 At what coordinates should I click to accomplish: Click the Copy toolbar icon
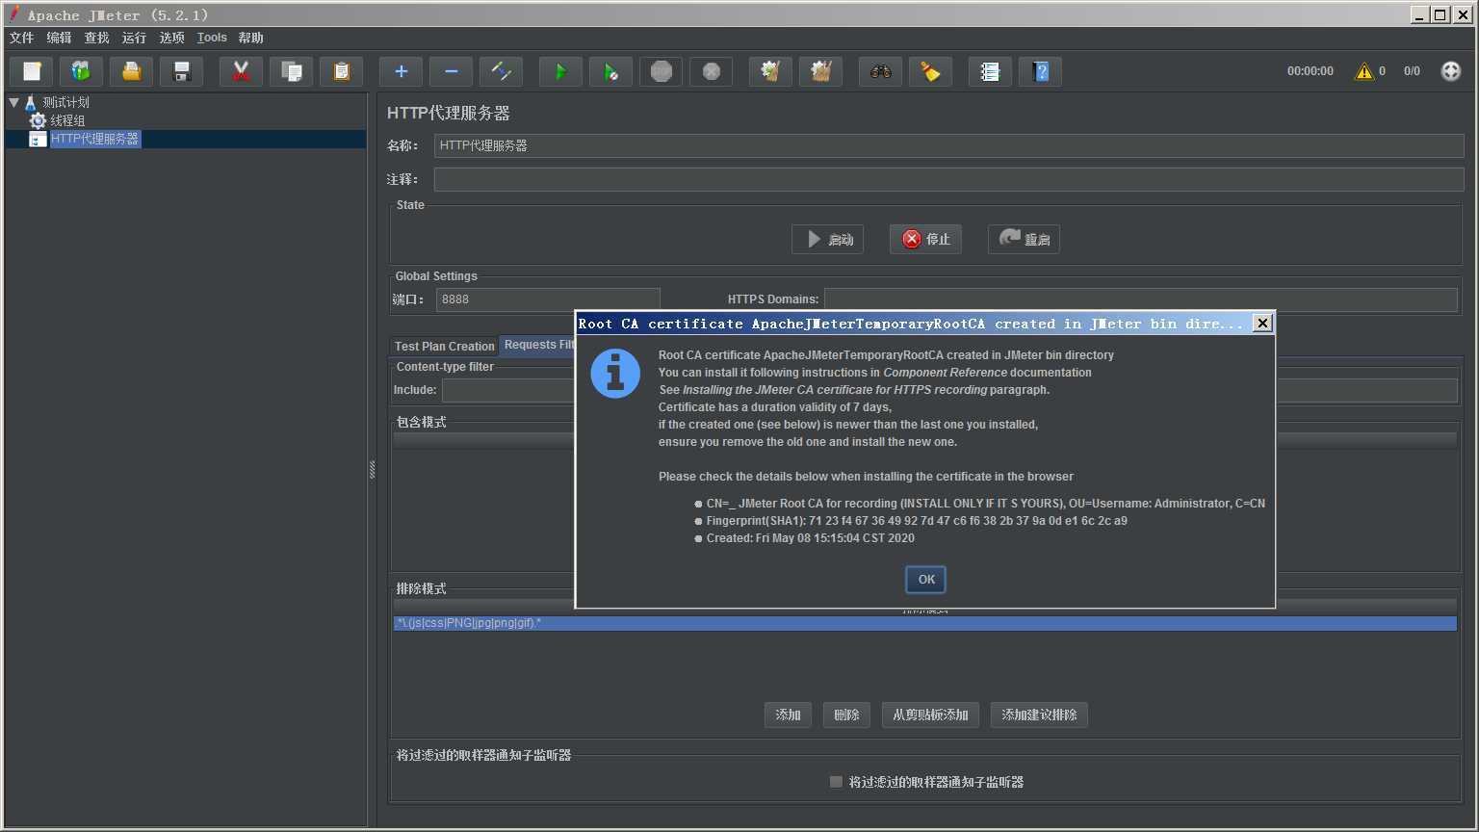pos(292,71)
